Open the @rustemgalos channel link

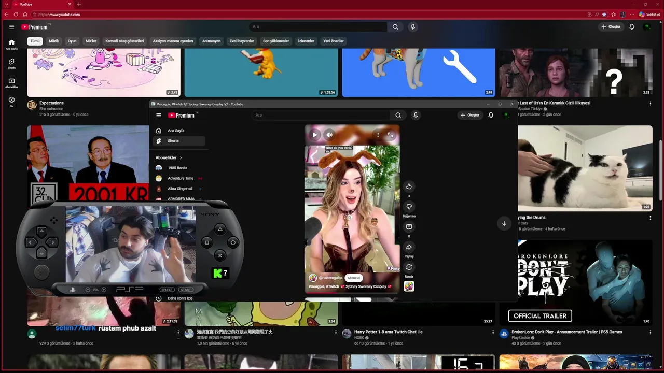click(x=330, y=278)
